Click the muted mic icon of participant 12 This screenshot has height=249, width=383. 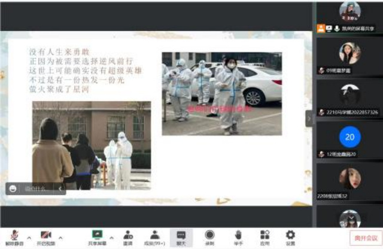pos(321,154)
